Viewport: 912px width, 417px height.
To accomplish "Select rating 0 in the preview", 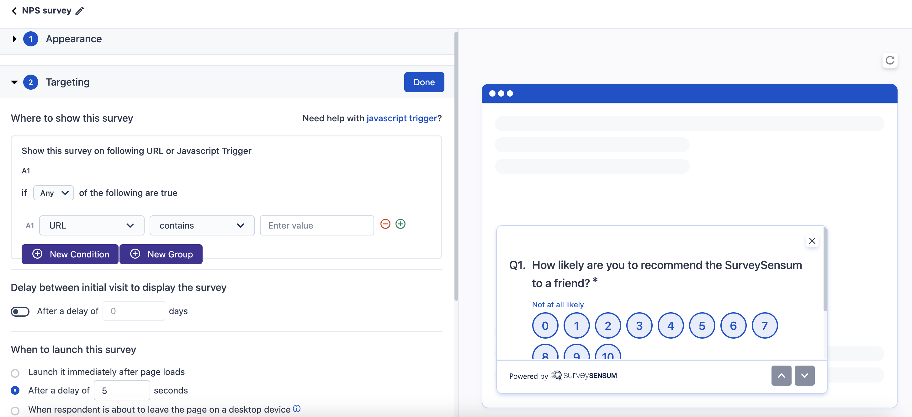I will 545,326.
